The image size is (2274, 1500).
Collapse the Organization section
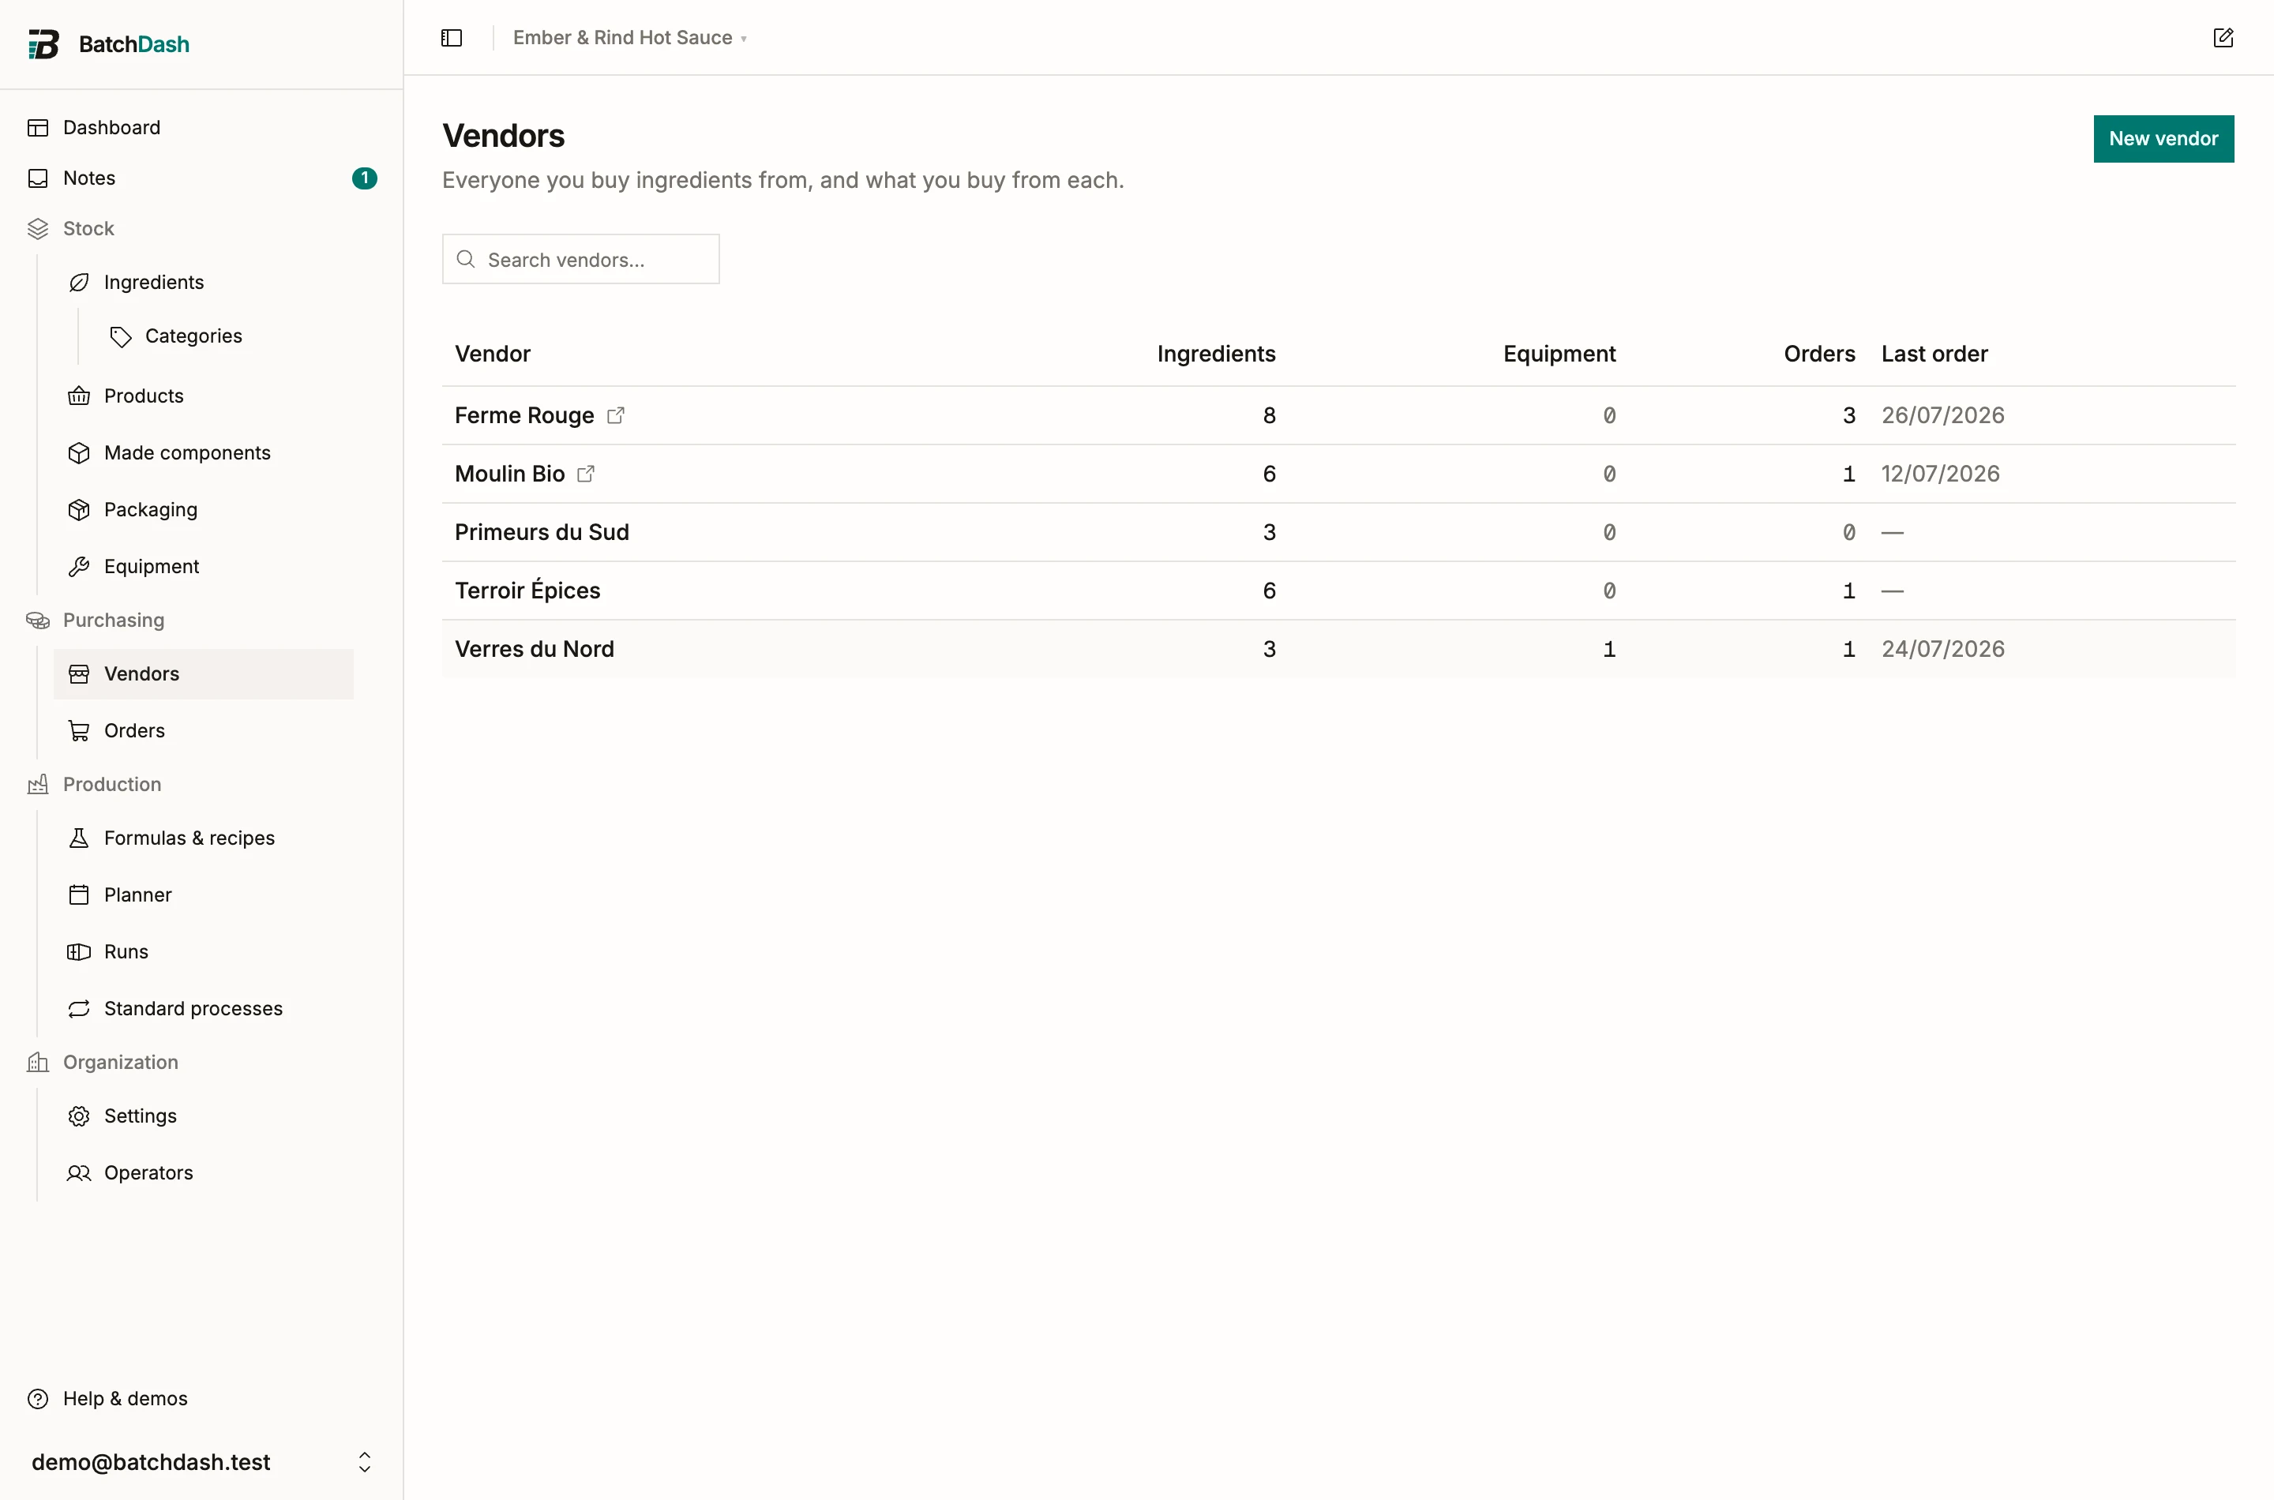point(121,1062)
